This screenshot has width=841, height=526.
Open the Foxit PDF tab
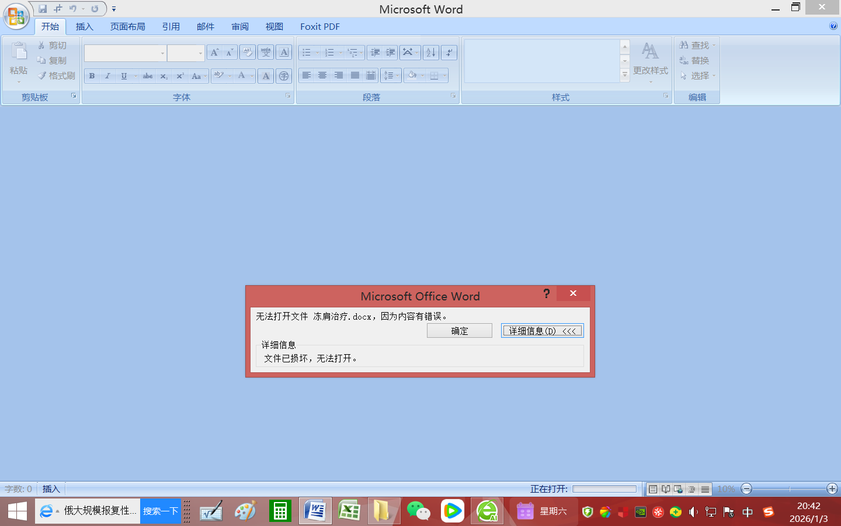point(320,26)
